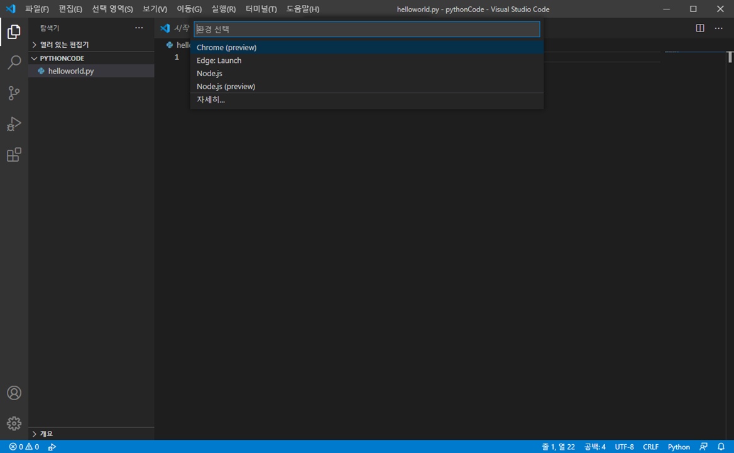Open the 터미널(T) menu
This screenshot has width=734, height=453.
pos(261,9)
